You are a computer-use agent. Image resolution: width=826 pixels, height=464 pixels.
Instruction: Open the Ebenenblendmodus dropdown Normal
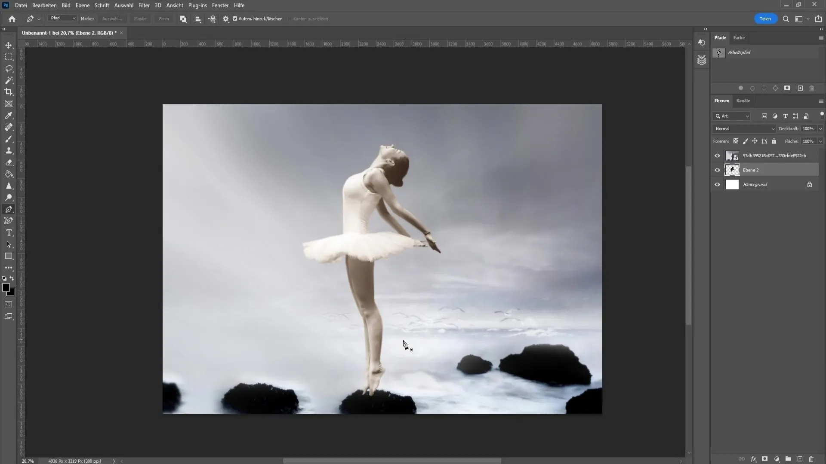point(744,128)
